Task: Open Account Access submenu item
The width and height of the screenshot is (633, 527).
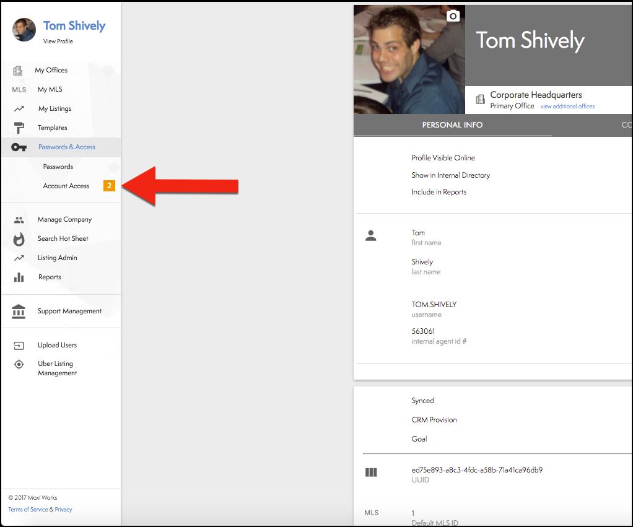Action: (66, 186)
